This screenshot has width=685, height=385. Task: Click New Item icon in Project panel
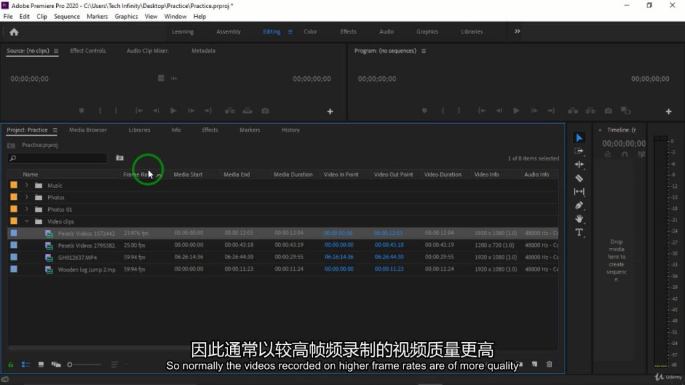[x=534, y=364]
